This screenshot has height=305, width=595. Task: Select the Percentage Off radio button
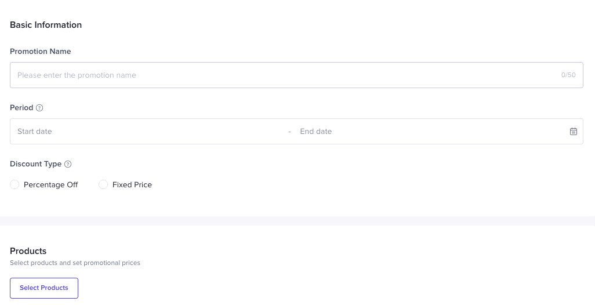point(14,184)
